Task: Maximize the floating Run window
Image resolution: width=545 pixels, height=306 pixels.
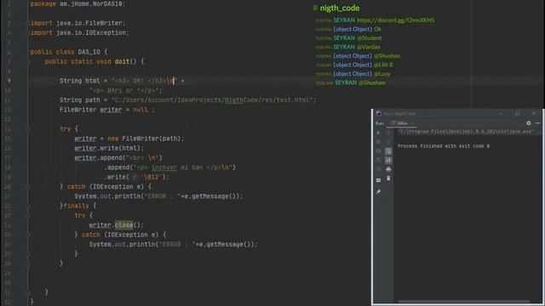Action: pyautogui.click(x=518, y=113)
